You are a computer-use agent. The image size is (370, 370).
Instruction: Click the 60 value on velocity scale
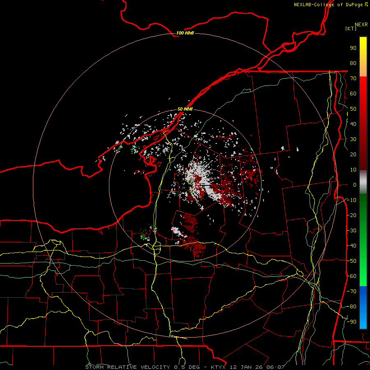tap(353, 94)
